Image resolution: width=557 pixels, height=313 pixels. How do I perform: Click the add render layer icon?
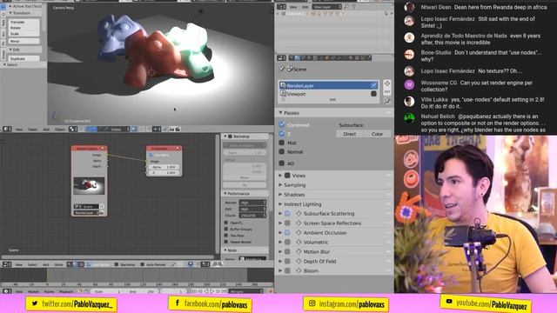(386, 83)
